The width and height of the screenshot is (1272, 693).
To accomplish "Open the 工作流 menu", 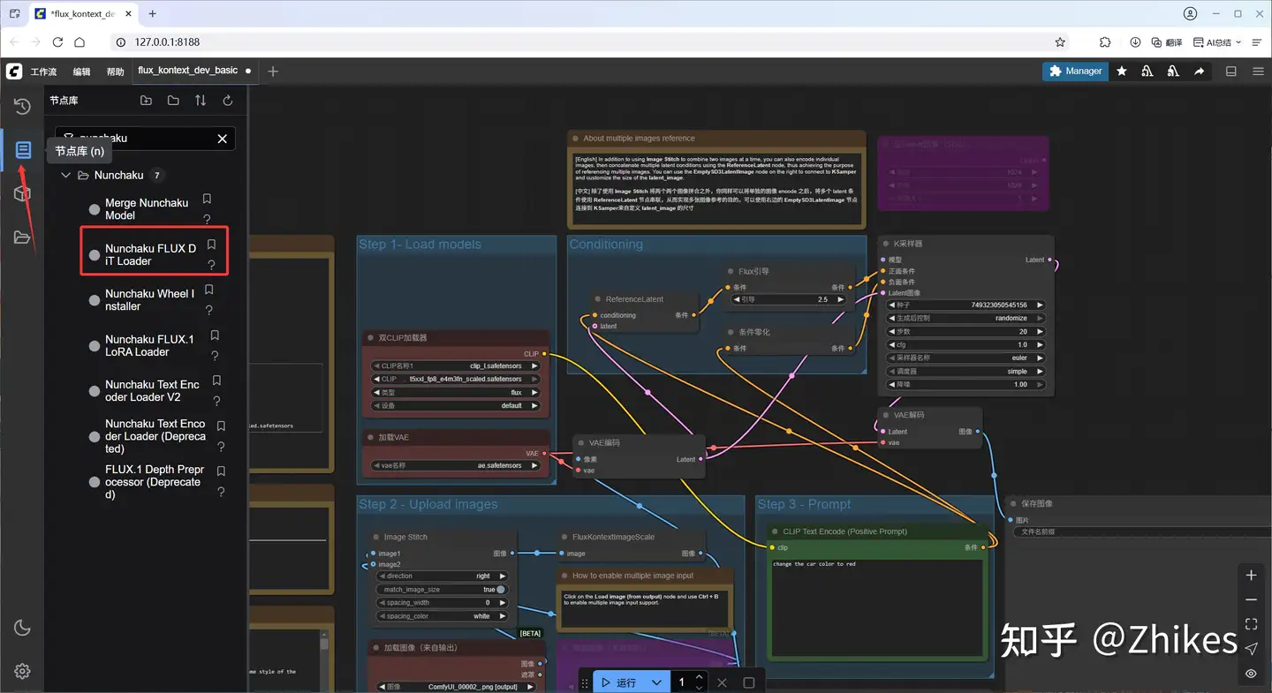I will [x=43, y=72].
